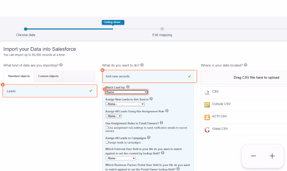
Task: Open the Assignment Rule dropdown
Action: (113, 116)
